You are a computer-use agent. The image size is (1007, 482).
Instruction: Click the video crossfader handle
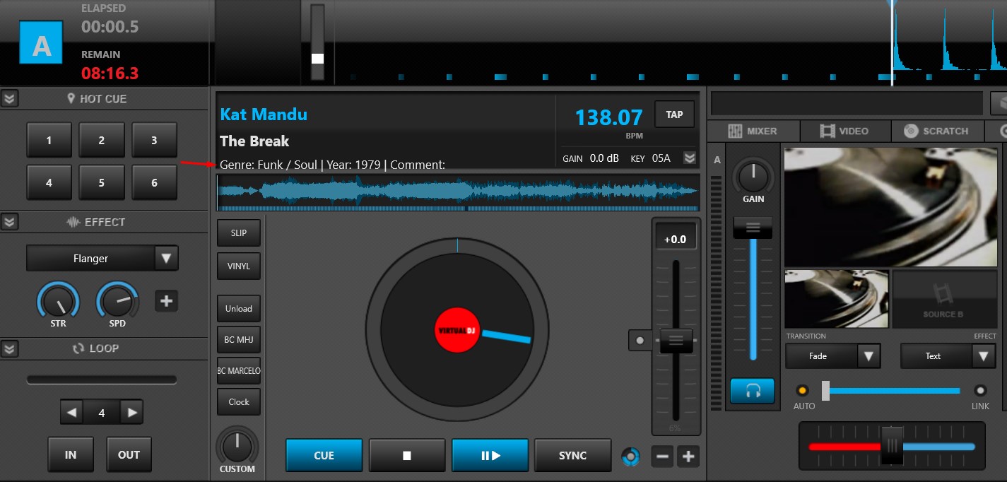[825, 390]
